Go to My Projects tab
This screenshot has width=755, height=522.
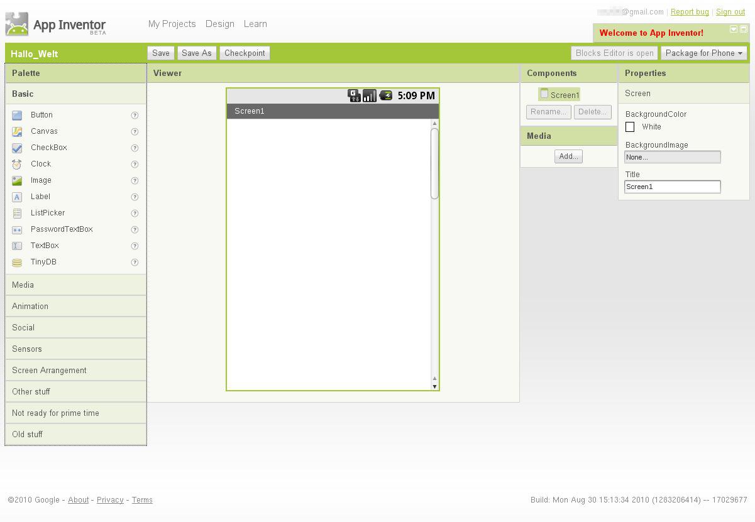(x=172, y=24)
